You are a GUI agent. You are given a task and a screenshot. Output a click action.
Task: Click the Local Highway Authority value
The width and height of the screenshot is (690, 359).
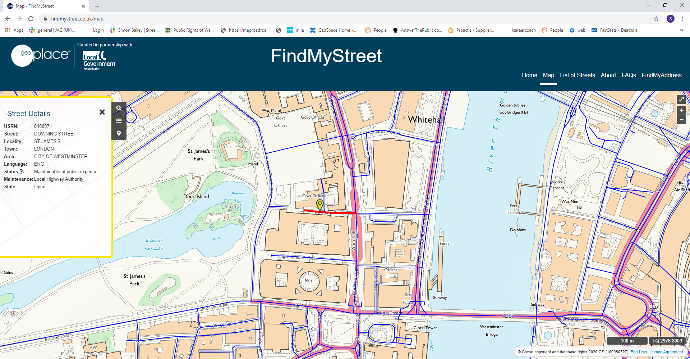59,179
